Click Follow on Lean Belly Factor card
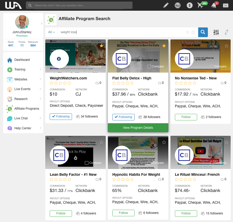 pos(61,213)
